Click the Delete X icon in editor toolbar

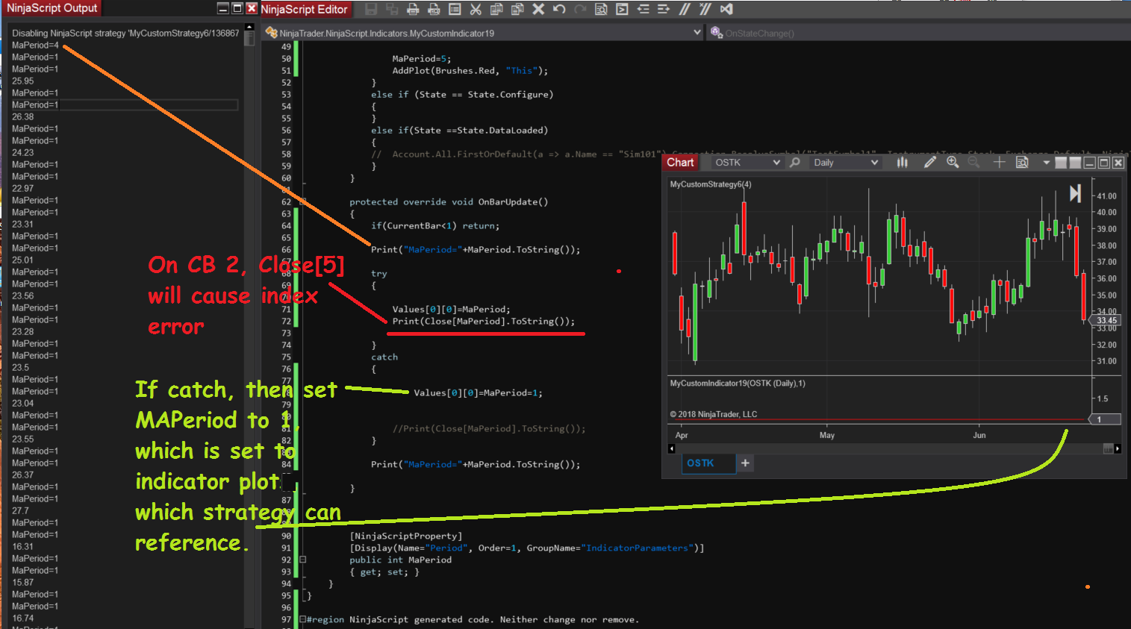[538, 9]
